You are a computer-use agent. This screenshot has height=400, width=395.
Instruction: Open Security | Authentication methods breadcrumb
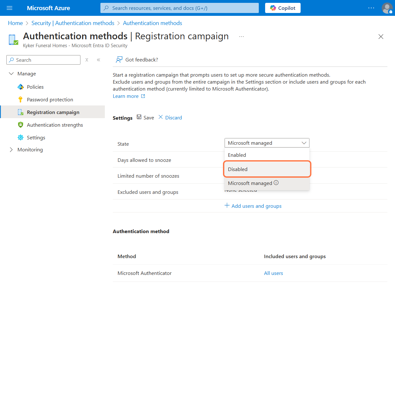coord(73,23)
